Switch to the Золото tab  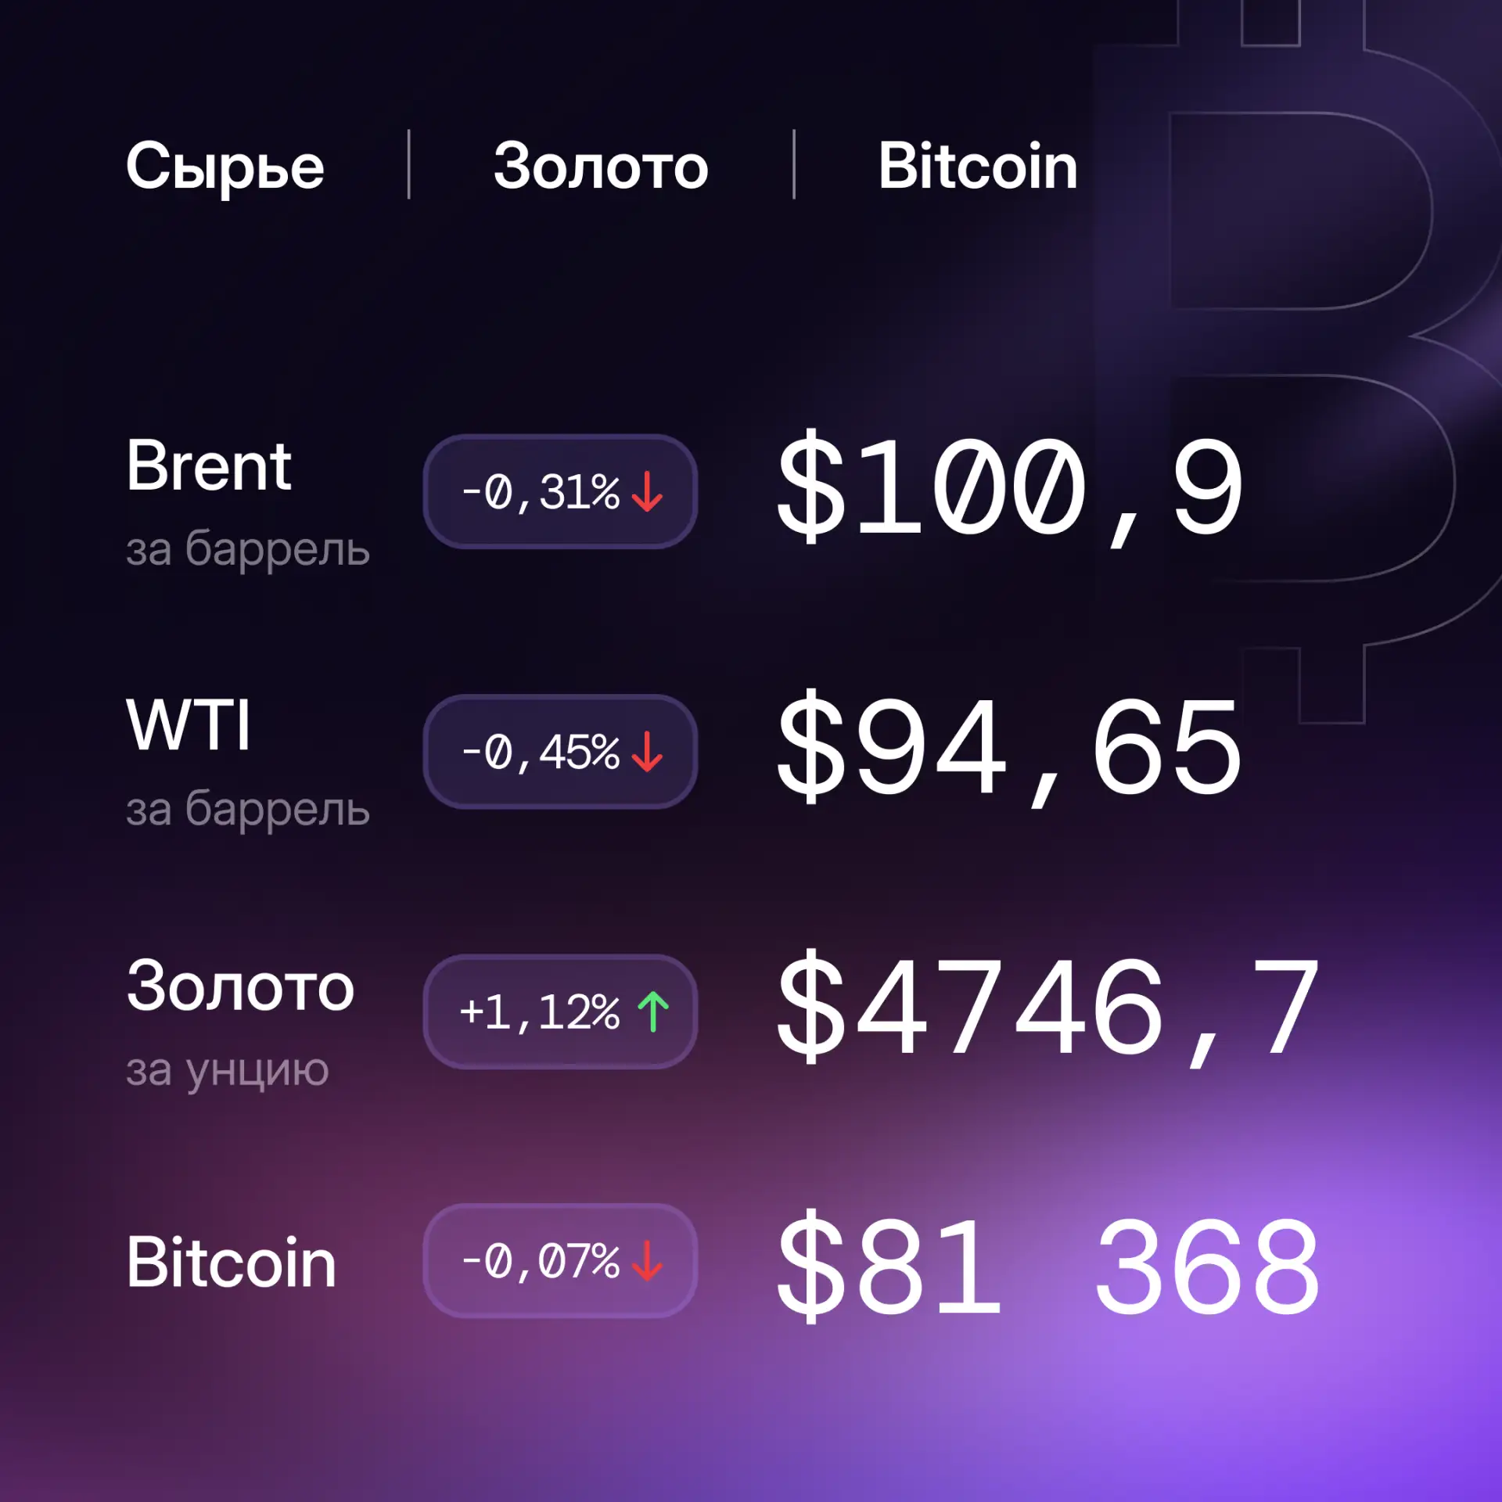tap(601, 166)
